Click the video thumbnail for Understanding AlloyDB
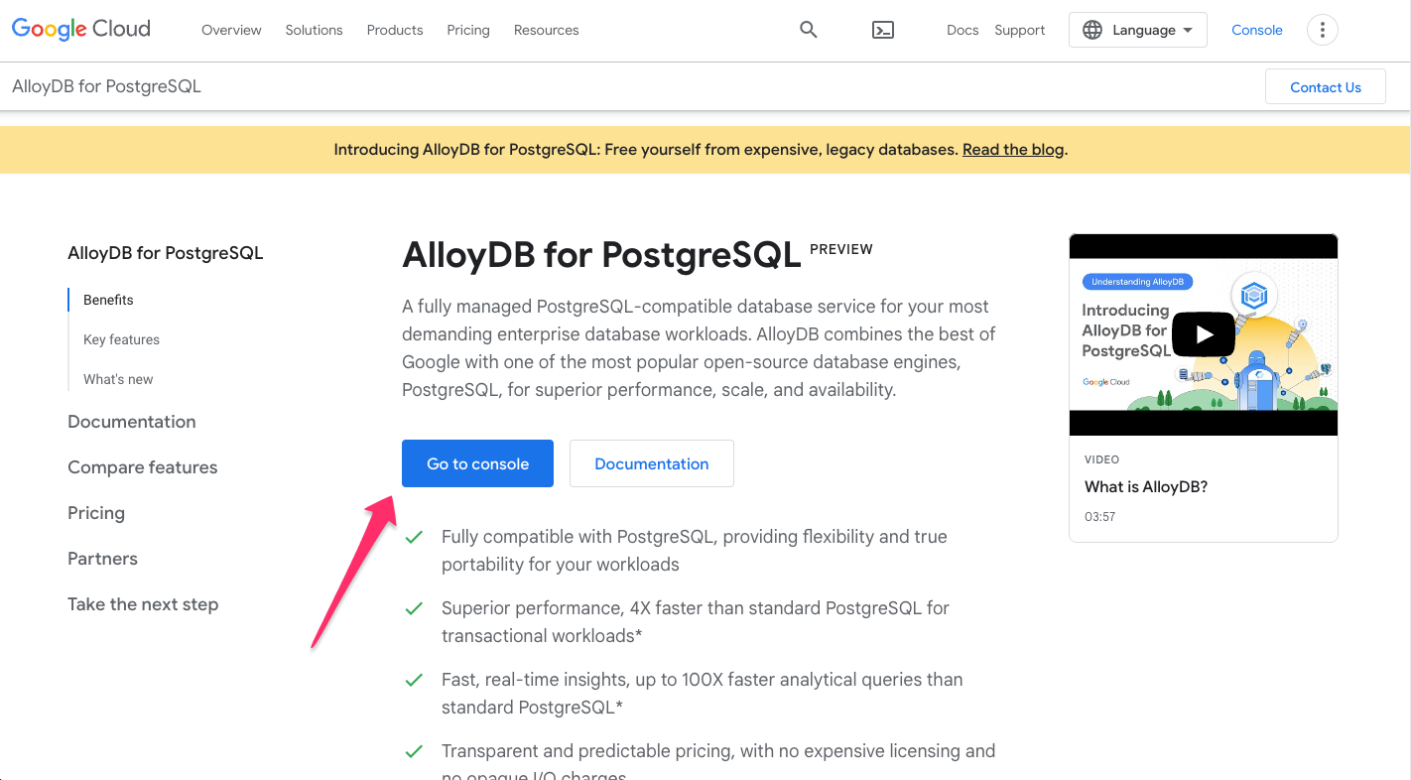The image size is (1411, 780). coord(1137,281)
